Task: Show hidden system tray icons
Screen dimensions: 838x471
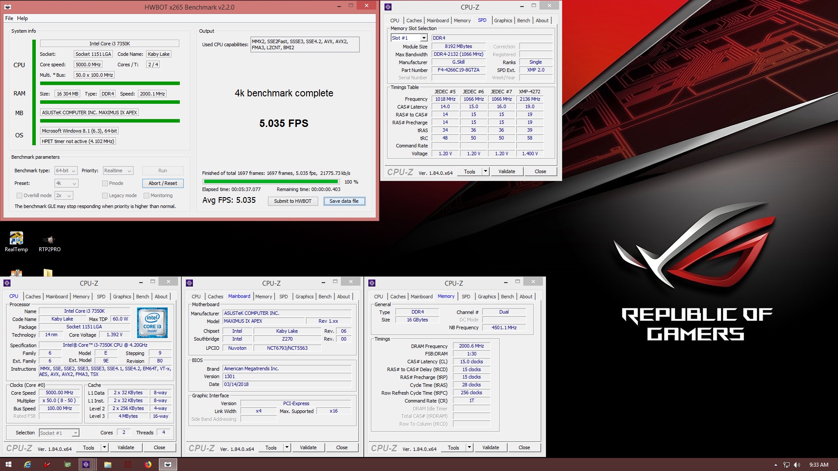Action: coord(776,465)
